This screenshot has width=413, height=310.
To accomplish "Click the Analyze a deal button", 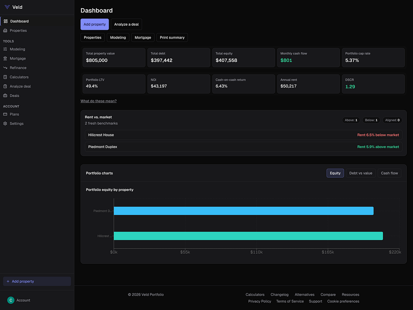I will 126,24.
